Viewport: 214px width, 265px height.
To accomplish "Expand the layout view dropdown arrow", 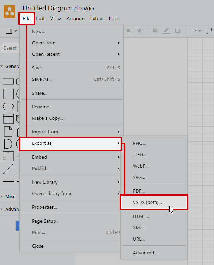I will 16,31.
